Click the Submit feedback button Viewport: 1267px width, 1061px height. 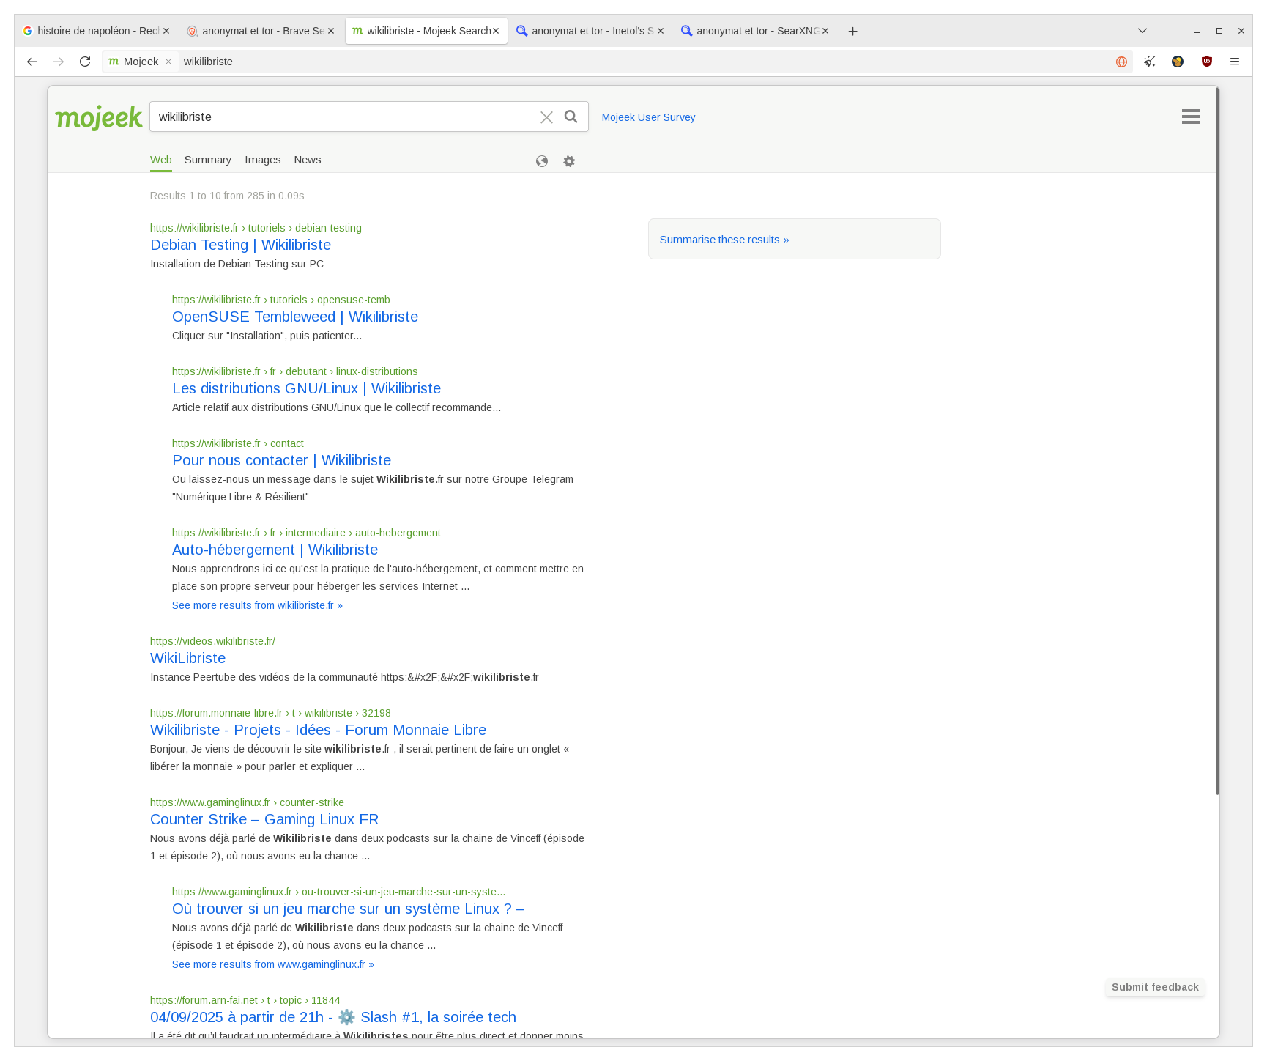[x=1154, y=987]
